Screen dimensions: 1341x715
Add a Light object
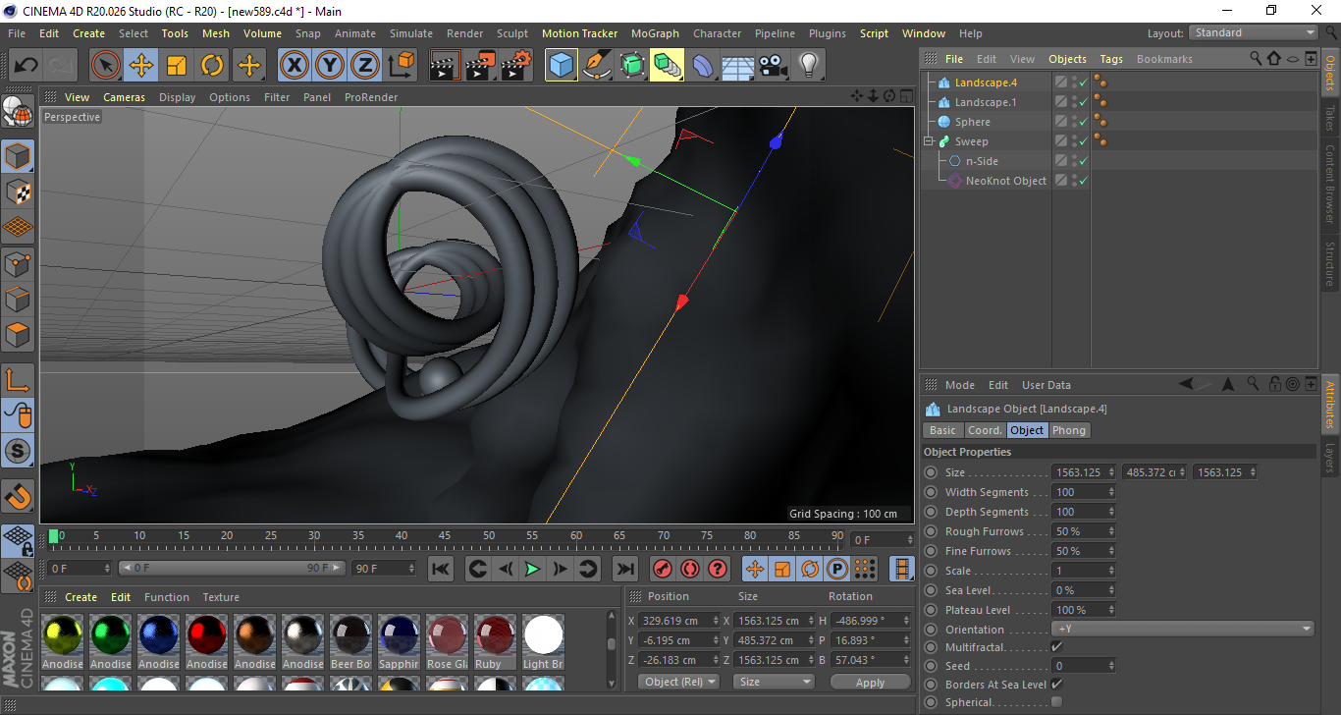pyautogui.click(x=809, y=66)
